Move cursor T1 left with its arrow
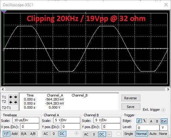This screenshot has width=171, height=138. pyautogui.click(x=11, y=97)
